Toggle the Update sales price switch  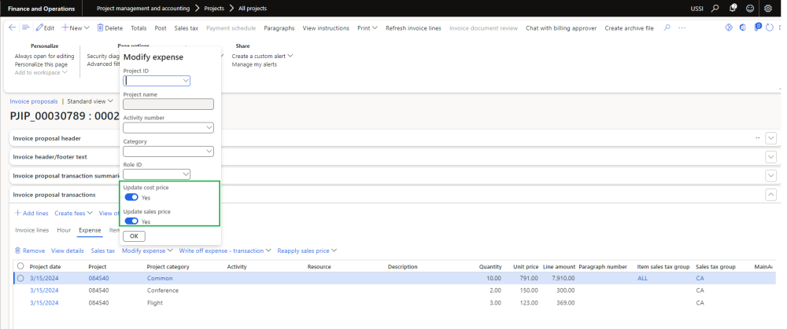[x=131, y=221]
